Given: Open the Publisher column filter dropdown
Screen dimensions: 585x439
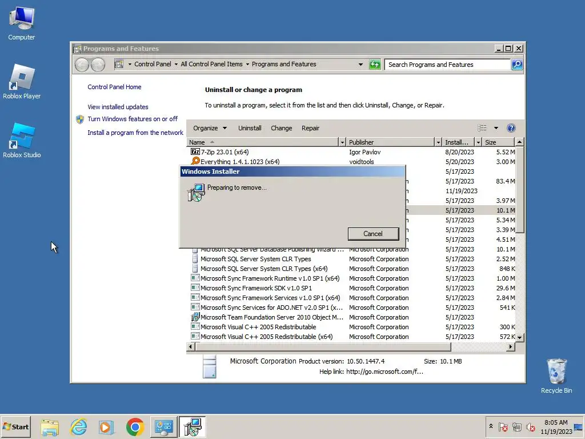Looking at the screenshot, I should coord(438,142).
